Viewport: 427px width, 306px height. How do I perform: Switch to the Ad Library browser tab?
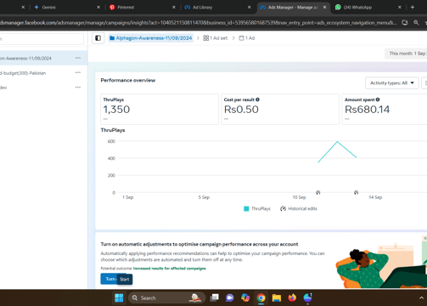click(x=202, y=8)
